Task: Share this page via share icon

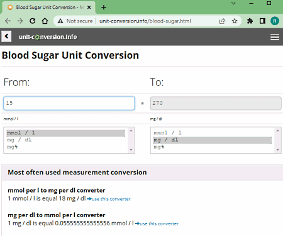Action: click(222, 21)
